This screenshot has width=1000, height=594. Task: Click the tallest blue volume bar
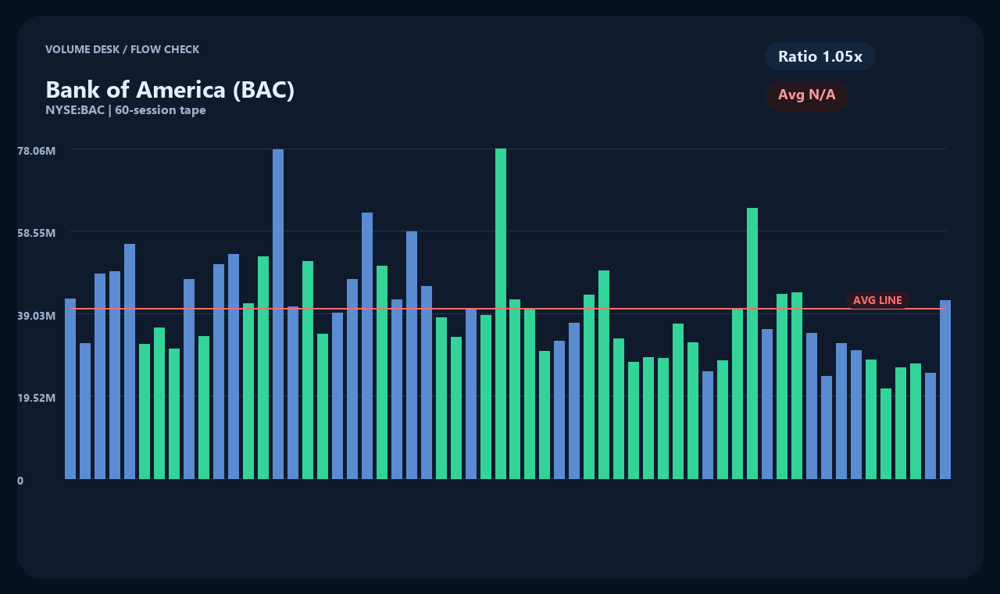coord(278,314)
